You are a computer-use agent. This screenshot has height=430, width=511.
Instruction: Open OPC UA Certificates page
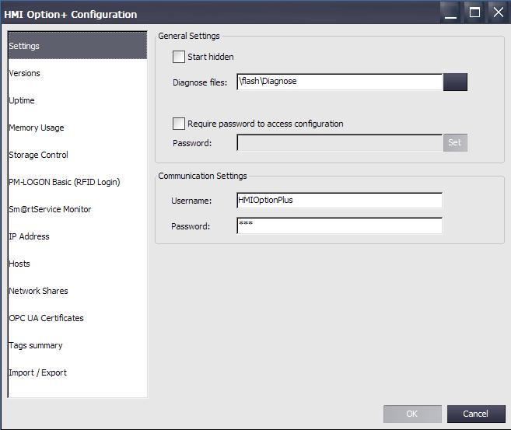click(78, 318)
